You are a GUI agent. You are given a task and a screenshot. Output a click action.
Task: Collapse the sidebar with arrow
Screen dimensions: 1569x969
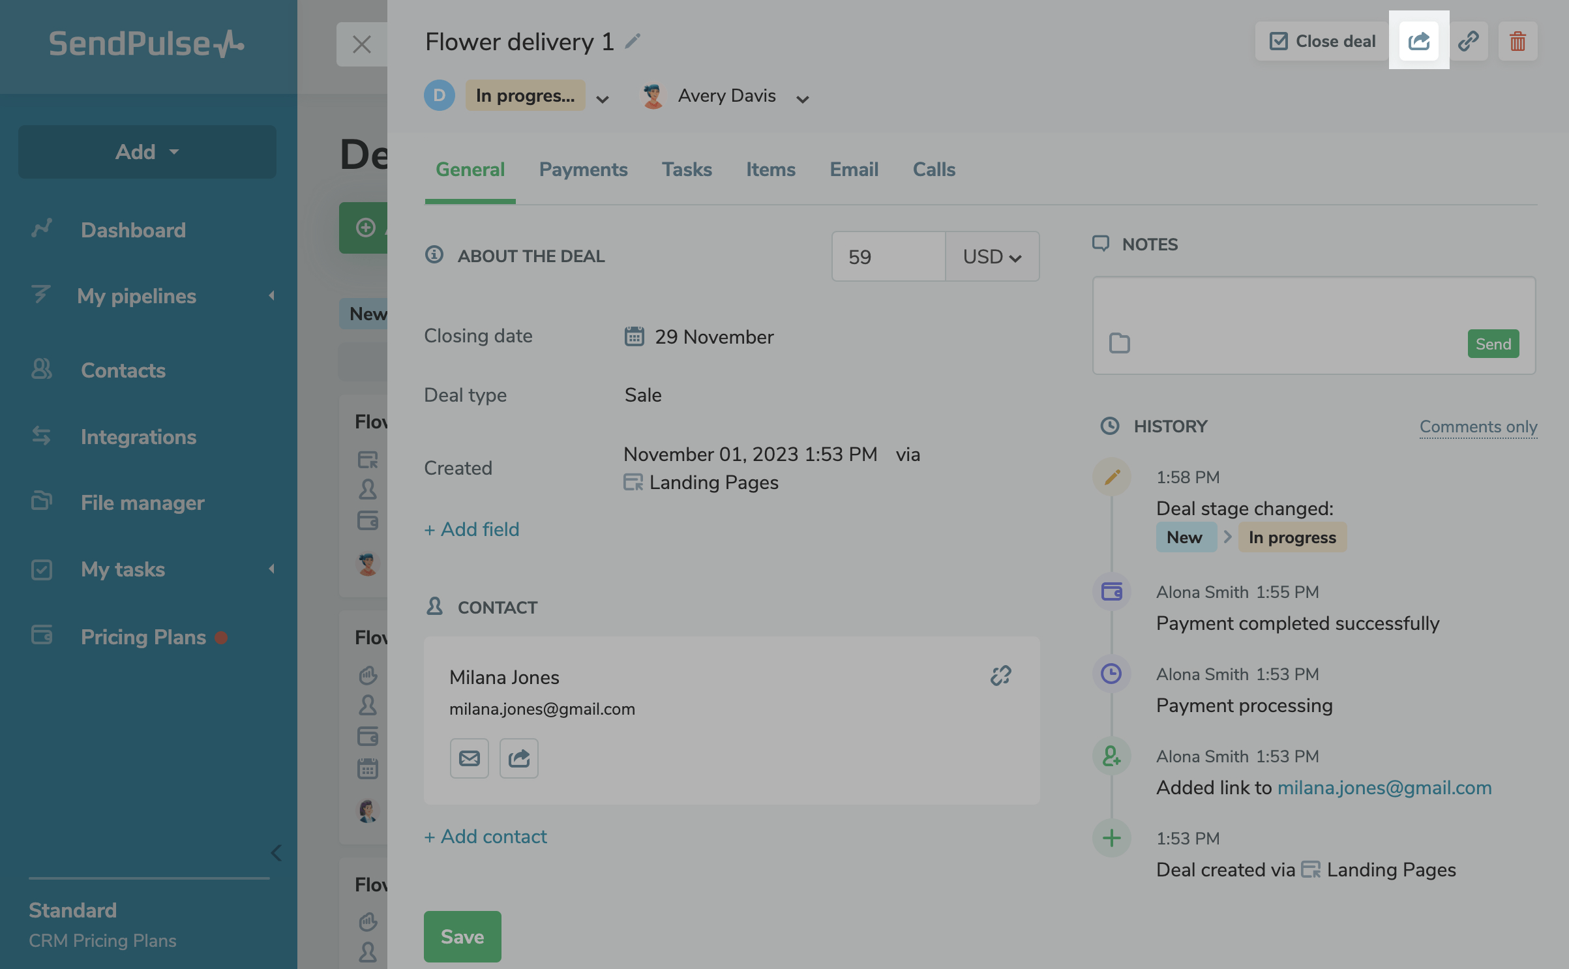(x=276, y=852)
